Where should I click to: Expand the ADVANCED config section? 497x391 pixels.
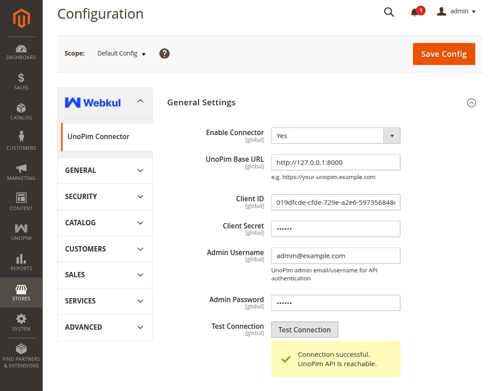[x=105, y=327]
